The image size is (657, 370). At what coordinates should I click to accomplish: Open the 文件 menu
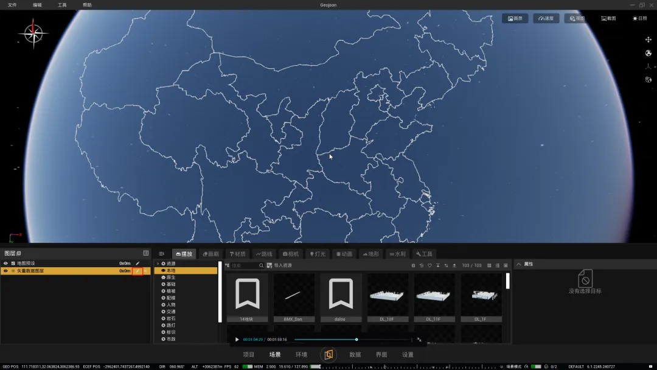pyautogui.click(x=12, y=5)
